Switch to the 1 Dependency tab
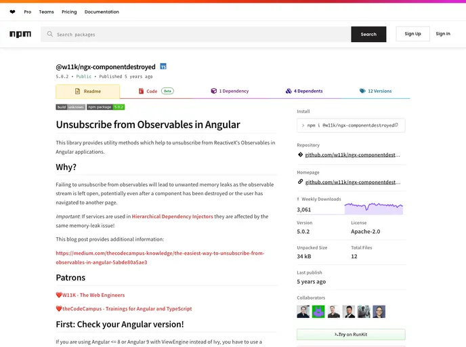The width and height of the screenshot is (466, 347). (x=230, y=91)
